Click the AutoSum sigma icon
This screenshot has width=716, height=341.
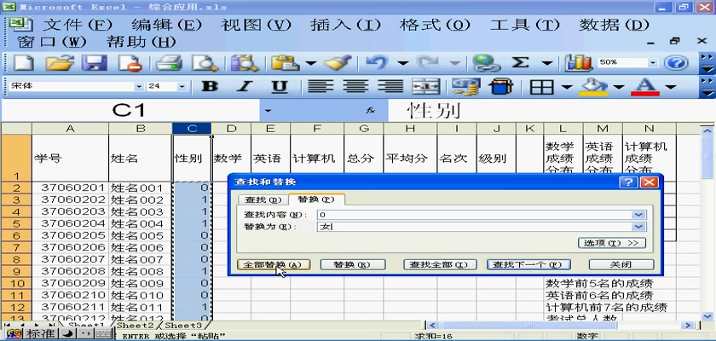click(520, 62)
